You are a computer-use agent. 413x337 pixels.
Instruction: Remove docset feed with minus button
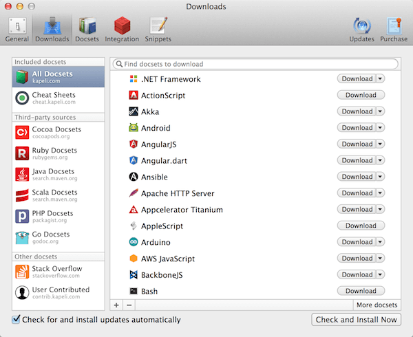click(129, 305)
